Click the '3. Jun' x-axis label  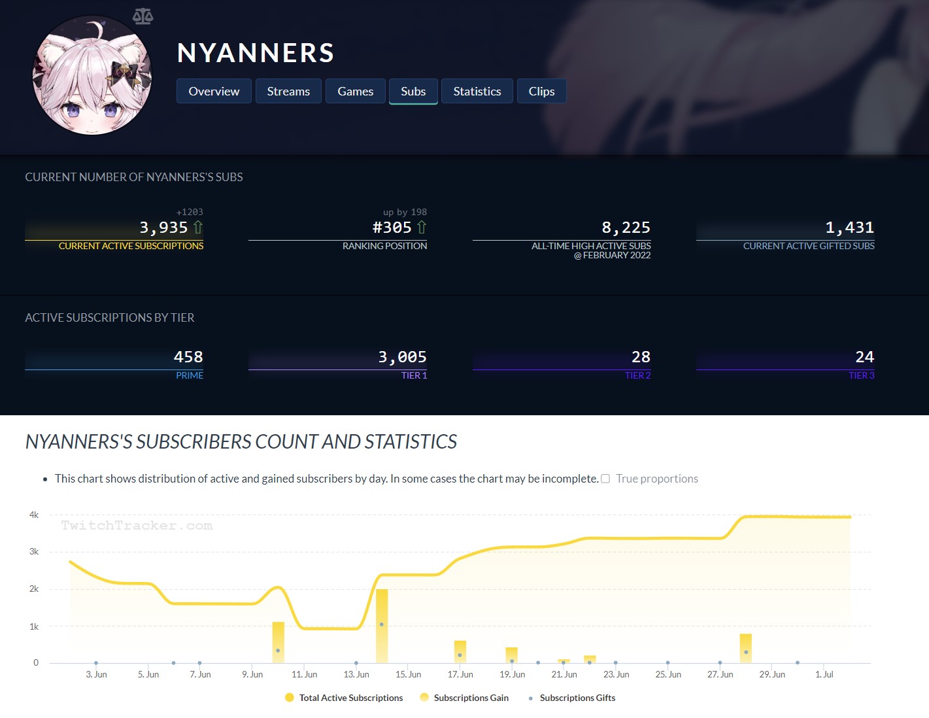pyautogui.click(x=96, y=674)
